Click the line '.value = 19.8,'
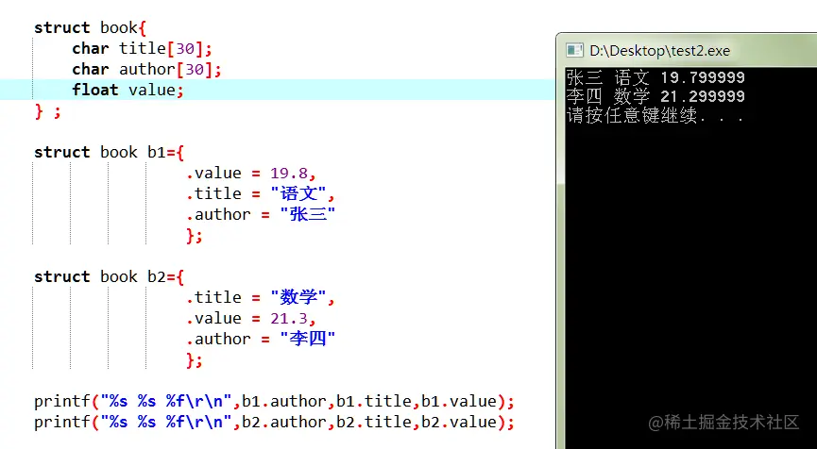 point(251,173)
